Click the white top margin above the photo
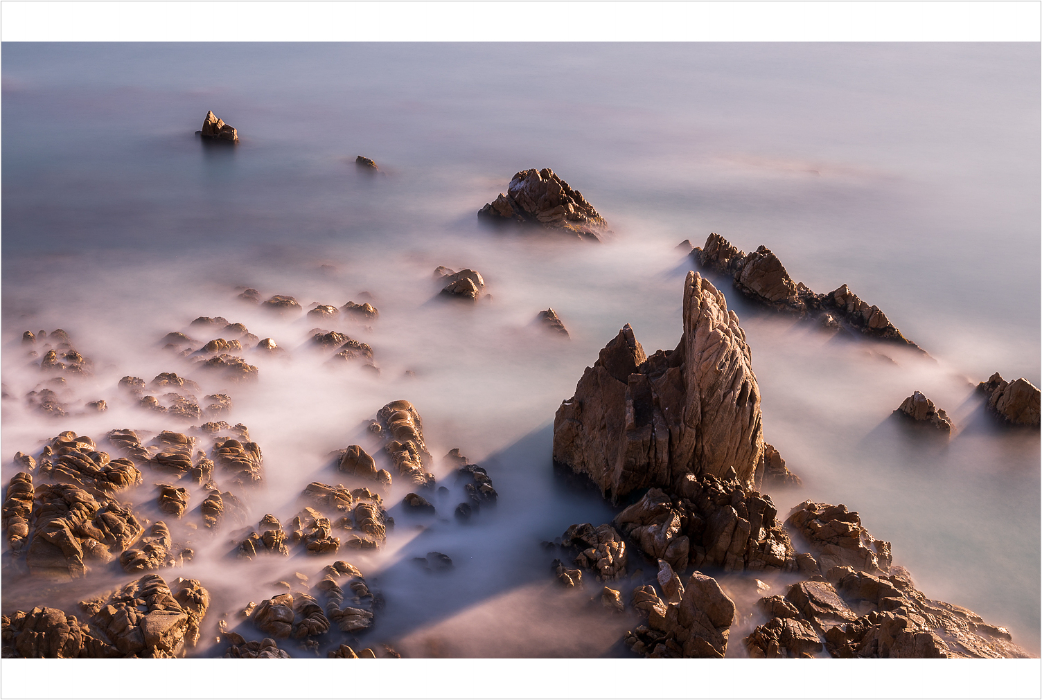The image size is (1042, 700). [x=521, y=21]
